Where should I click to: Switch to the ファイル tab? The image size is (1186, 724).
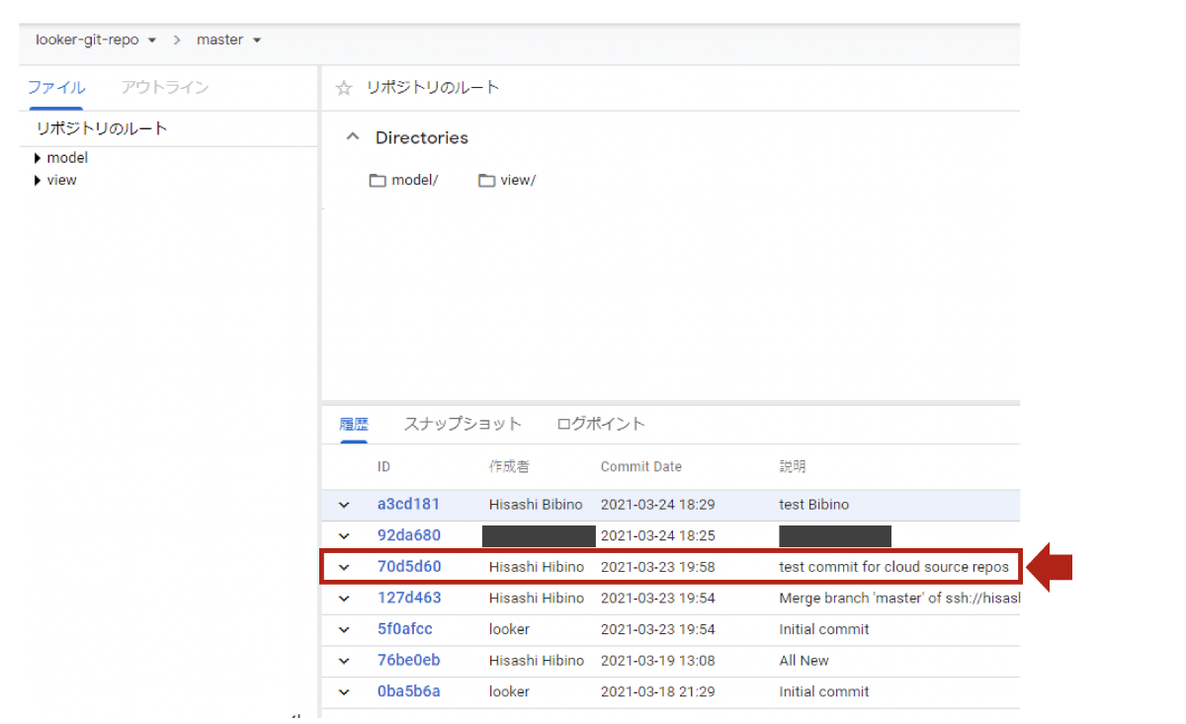(55, 88)
